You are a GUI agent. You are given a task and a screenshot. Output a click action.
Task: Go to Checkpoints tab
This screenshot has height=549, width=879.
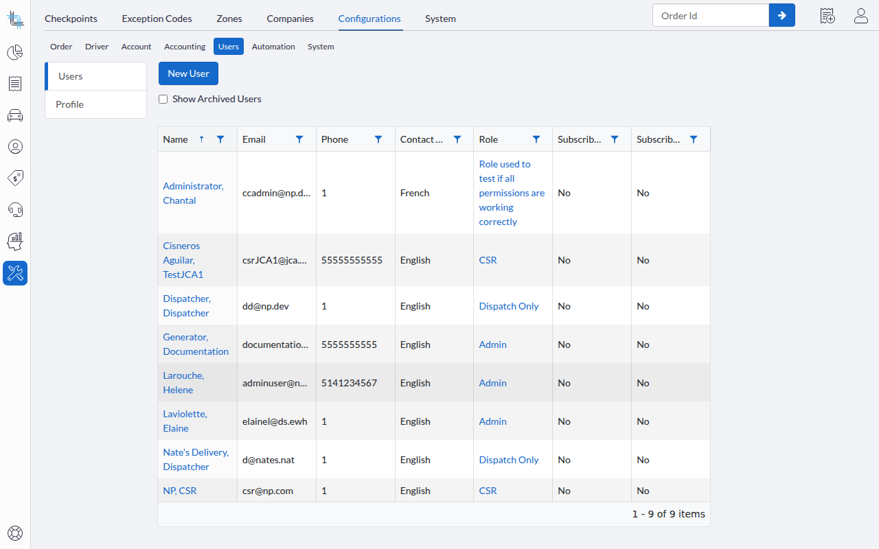tap(71, 19)
